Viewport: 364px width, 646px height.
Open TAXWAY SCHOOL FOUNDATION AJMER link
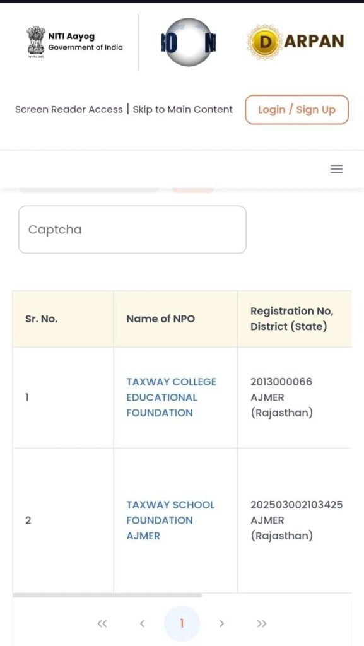(170, 520)
